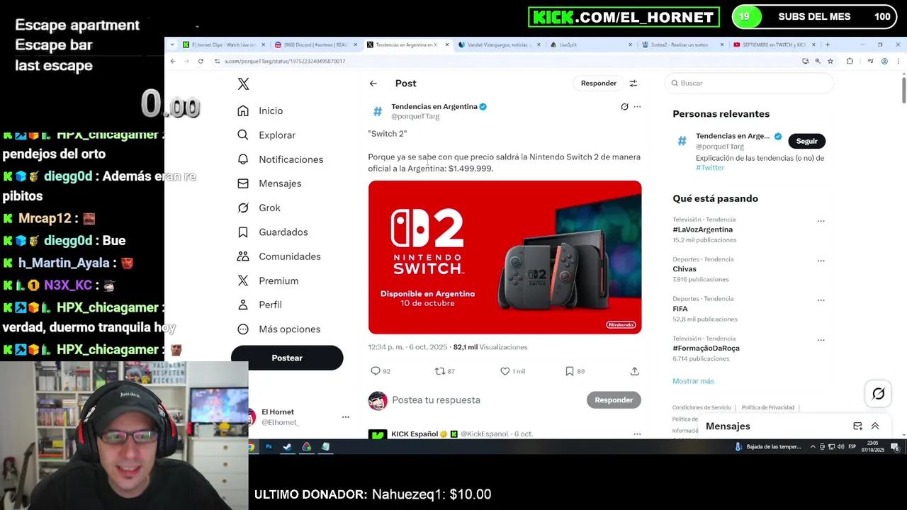Screen dimensions: 907x510
Task: Open a new browser tab
Action: pos(828,45)
